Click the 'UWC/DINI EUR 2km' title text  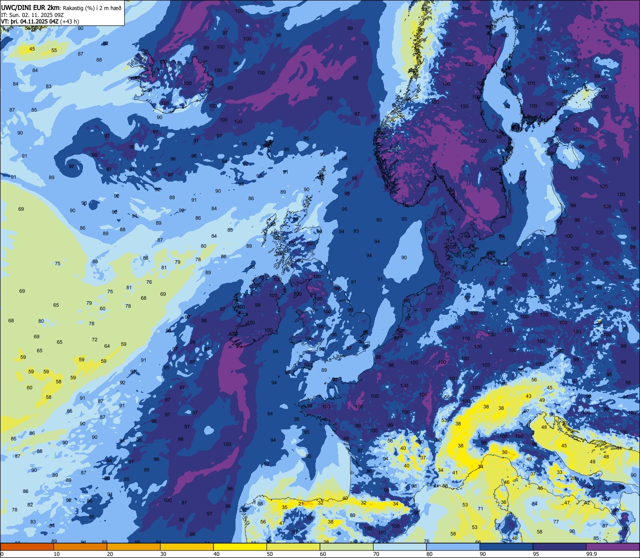tap(30, 7)
